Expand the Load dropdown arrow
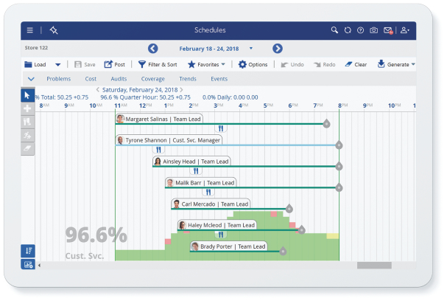447x301 pixels. [x=58, y=65]
